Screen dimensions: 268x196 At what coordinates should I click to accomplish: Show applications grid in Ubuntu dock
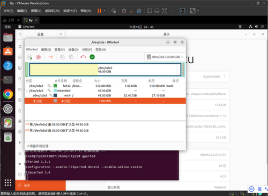coord(8,183)
